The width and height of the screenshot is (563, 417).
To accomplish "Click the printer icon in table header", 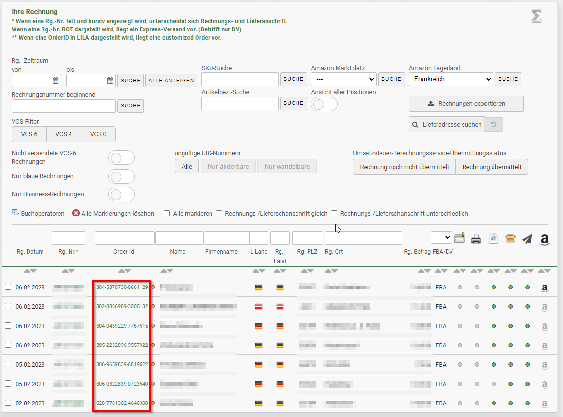I will 476,239.
